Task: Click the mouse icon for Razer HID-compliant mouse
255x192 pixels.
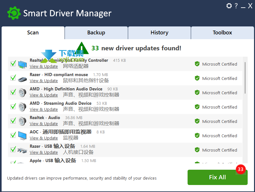Action: 22,79
